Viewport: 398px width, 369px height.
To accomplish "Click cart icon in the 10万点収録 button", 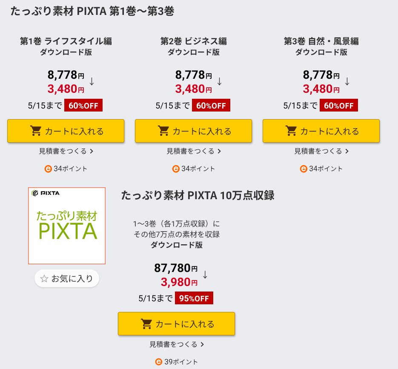I will 146,324.
